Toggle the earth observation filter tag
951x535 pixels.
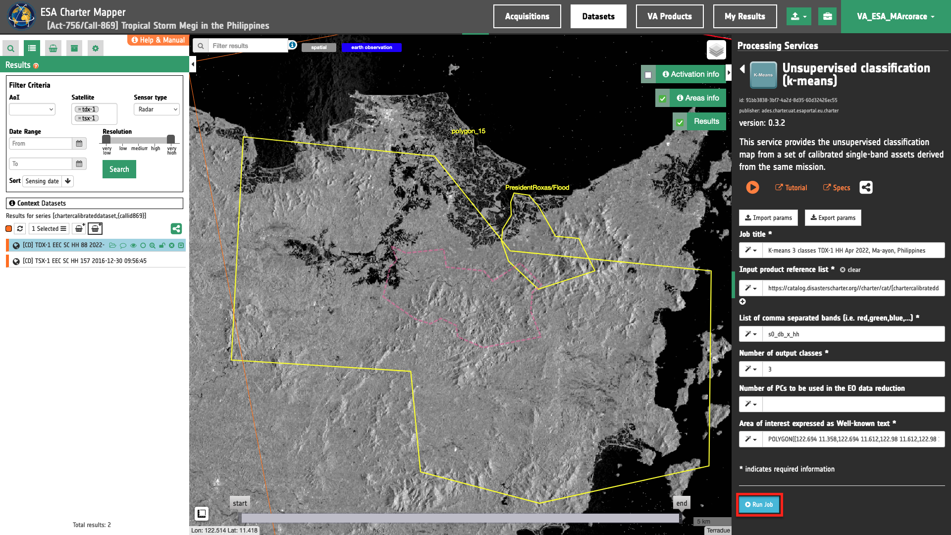[371, 48]
